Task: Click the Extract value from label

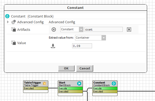Action: click(61, 38)
